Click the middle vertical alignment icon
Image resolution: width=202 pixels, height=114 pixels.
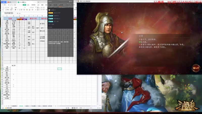[38, 8]
